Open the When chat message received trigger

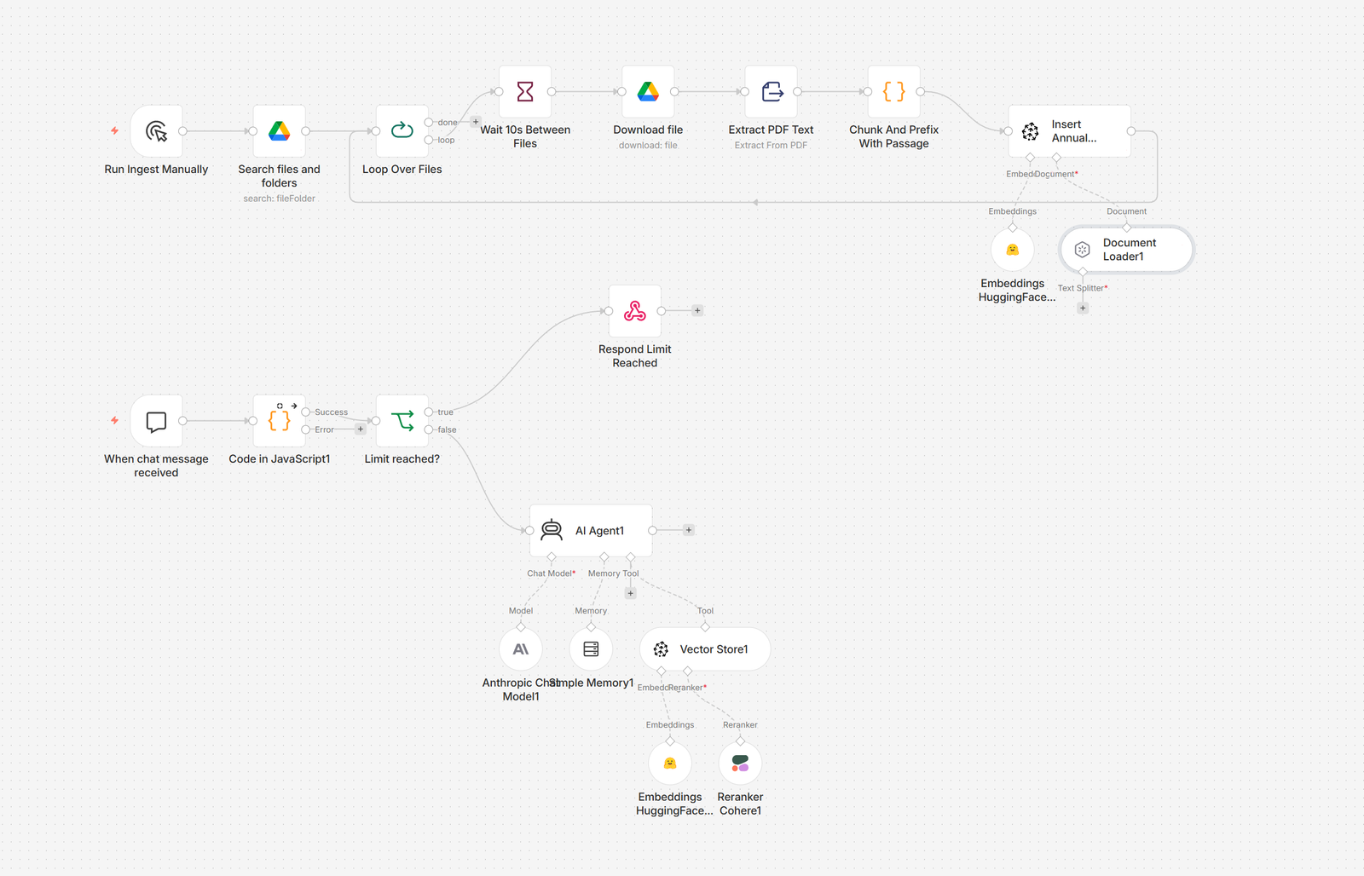156,421
